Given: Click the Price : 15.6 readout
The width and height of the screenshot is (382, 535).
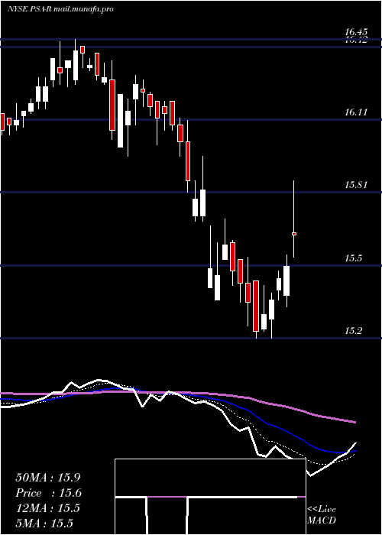Looking at the screenshot, I should 48,493.
